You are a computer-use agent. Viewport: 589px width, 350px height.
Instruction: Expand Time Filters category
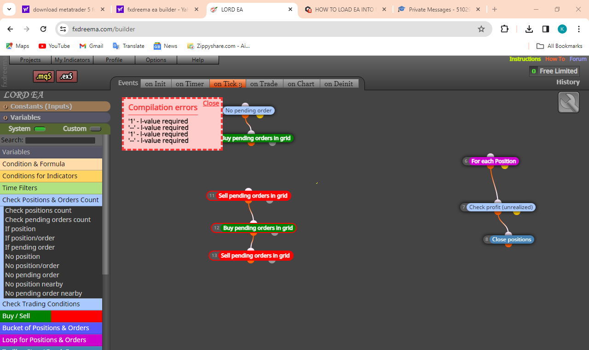tap(51, 188)
